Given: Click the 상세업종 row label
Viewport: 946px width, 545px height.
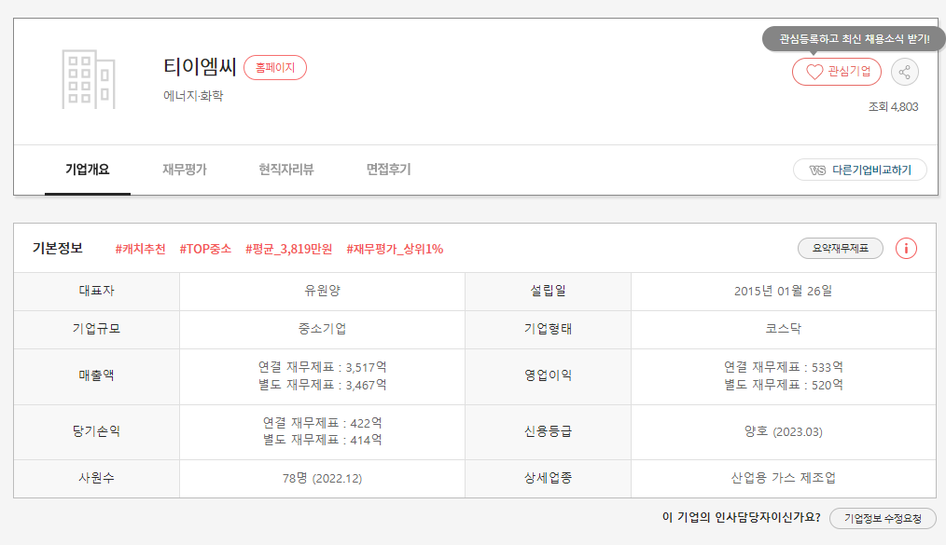Looking at the screenshot, I should coord(548,478).
